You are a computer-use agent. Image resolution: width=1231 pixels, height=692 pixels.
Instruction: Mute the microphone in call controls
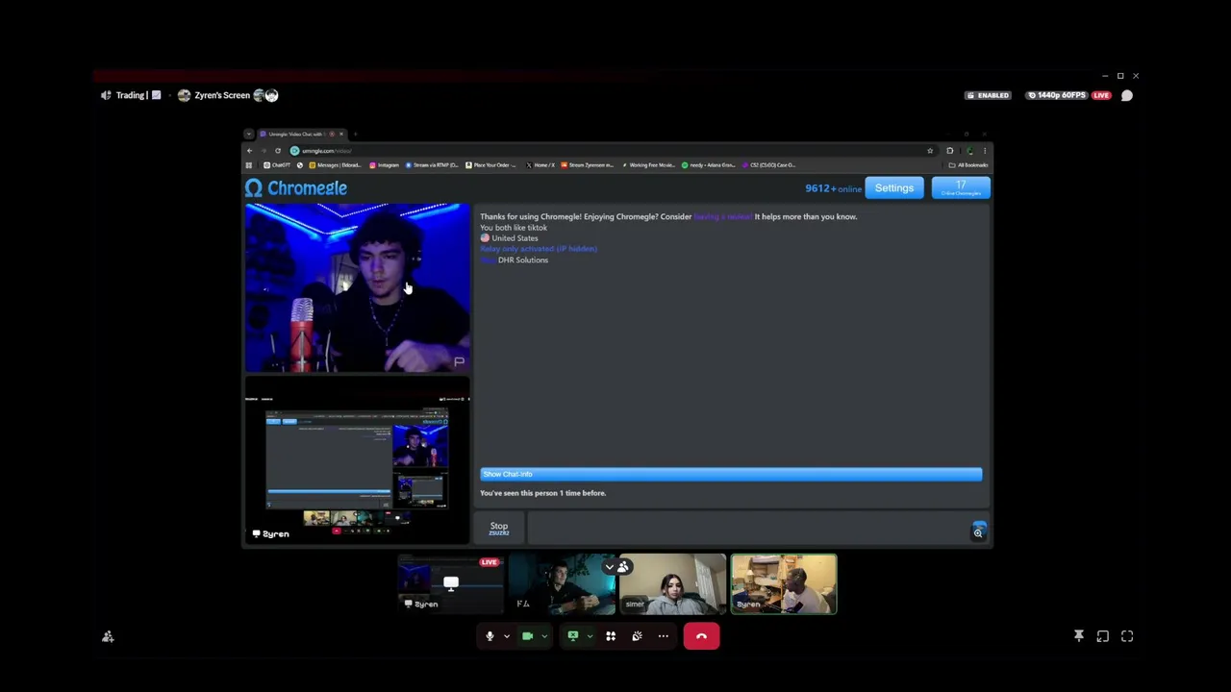point(490,636)
